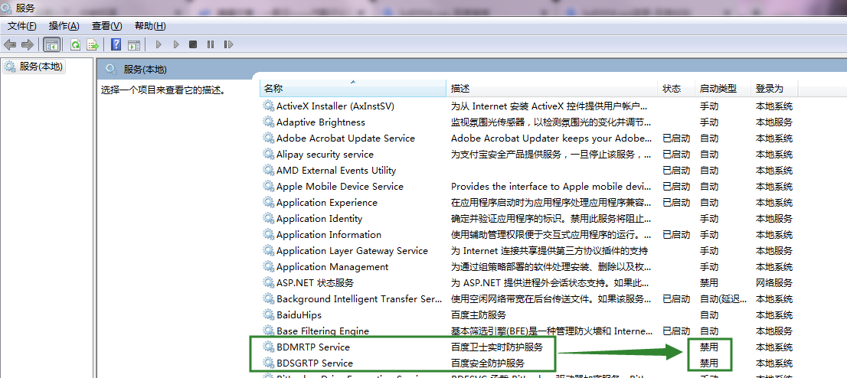847x378 pixels.
Task: Select the BDMRTP Service name
Action: 313,347
